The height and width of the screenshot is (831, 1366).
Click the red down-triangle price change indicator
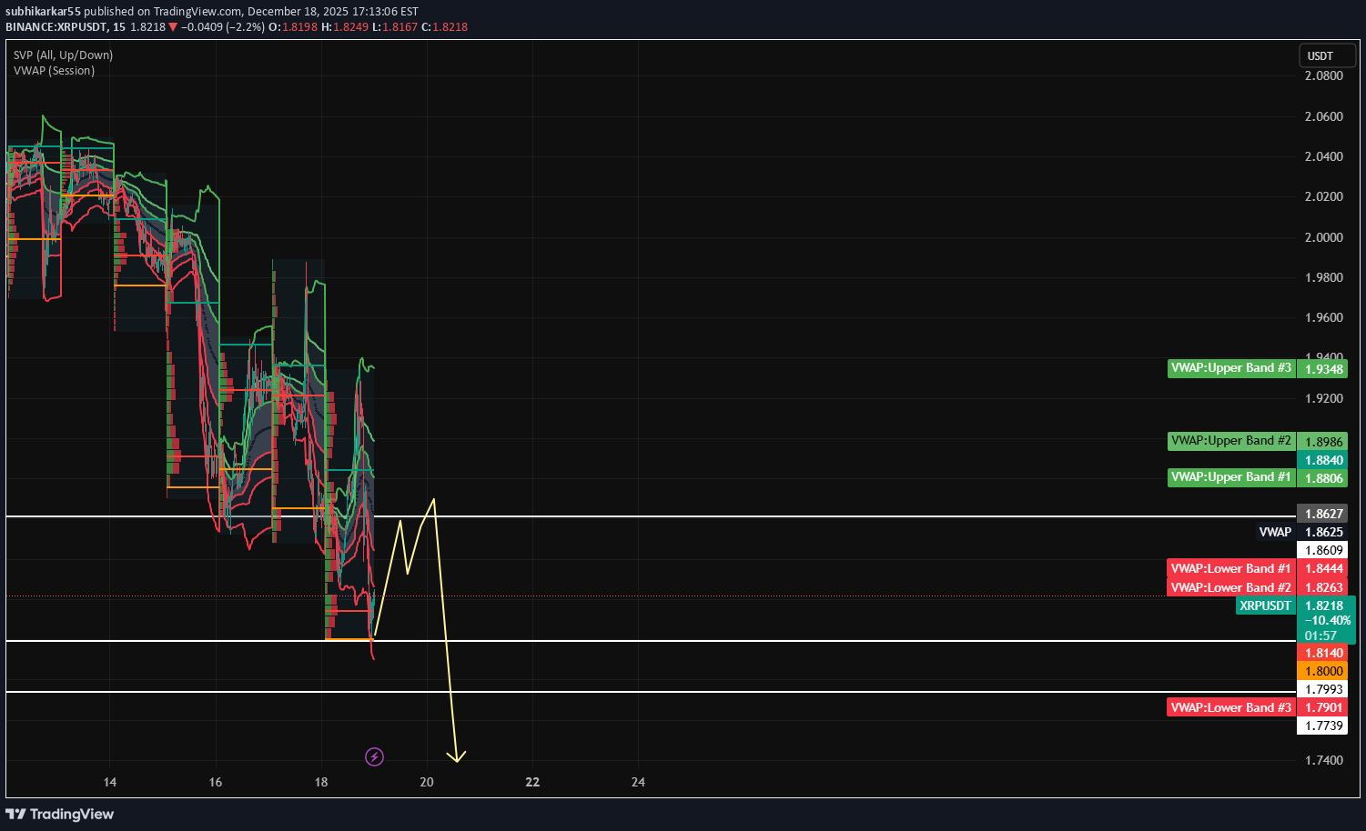[x=173, y=27]
